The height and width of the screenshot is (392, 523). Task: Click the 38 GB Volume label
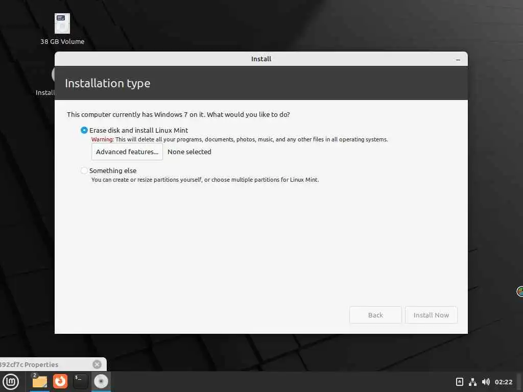click(62, 42)
